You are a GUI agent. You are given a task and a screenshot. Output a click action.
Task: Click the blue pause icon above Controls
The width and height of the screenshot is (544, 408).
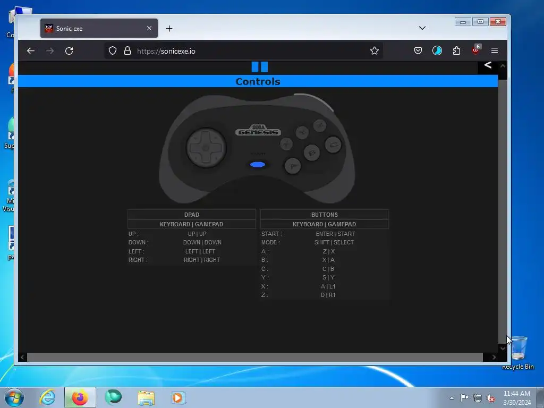click(x=259, y=66)
